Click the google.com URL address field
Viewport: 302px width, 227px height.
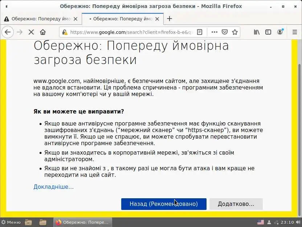click(131, 32)
